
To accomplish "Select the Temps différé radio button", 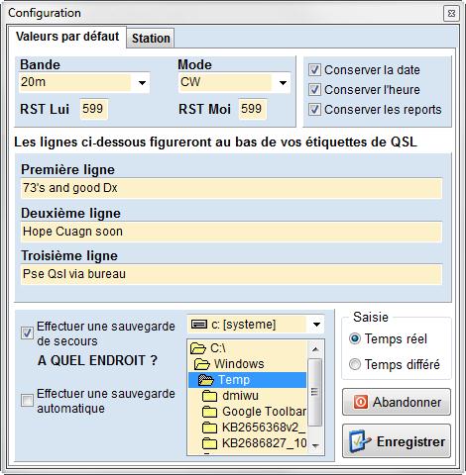I will point(355,364).
